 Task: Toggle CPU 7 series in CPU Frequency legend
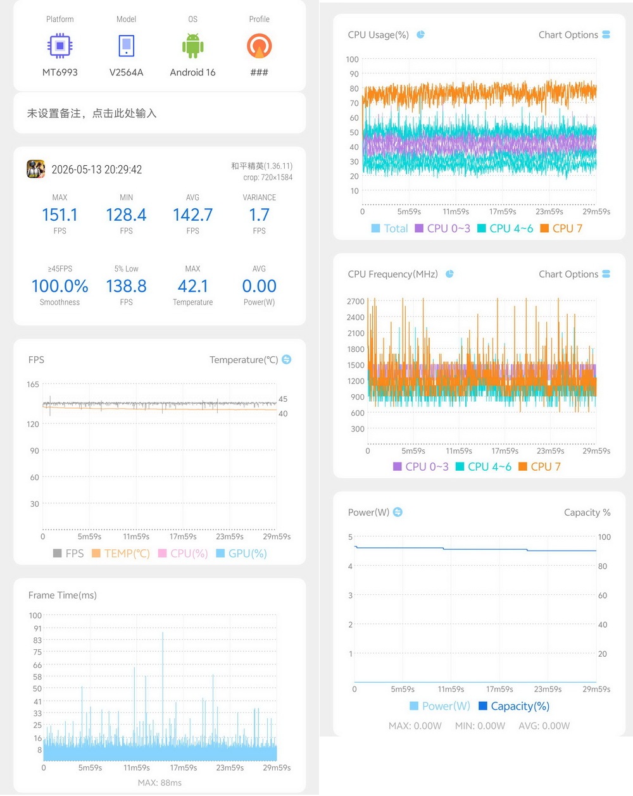coord(539,466)
